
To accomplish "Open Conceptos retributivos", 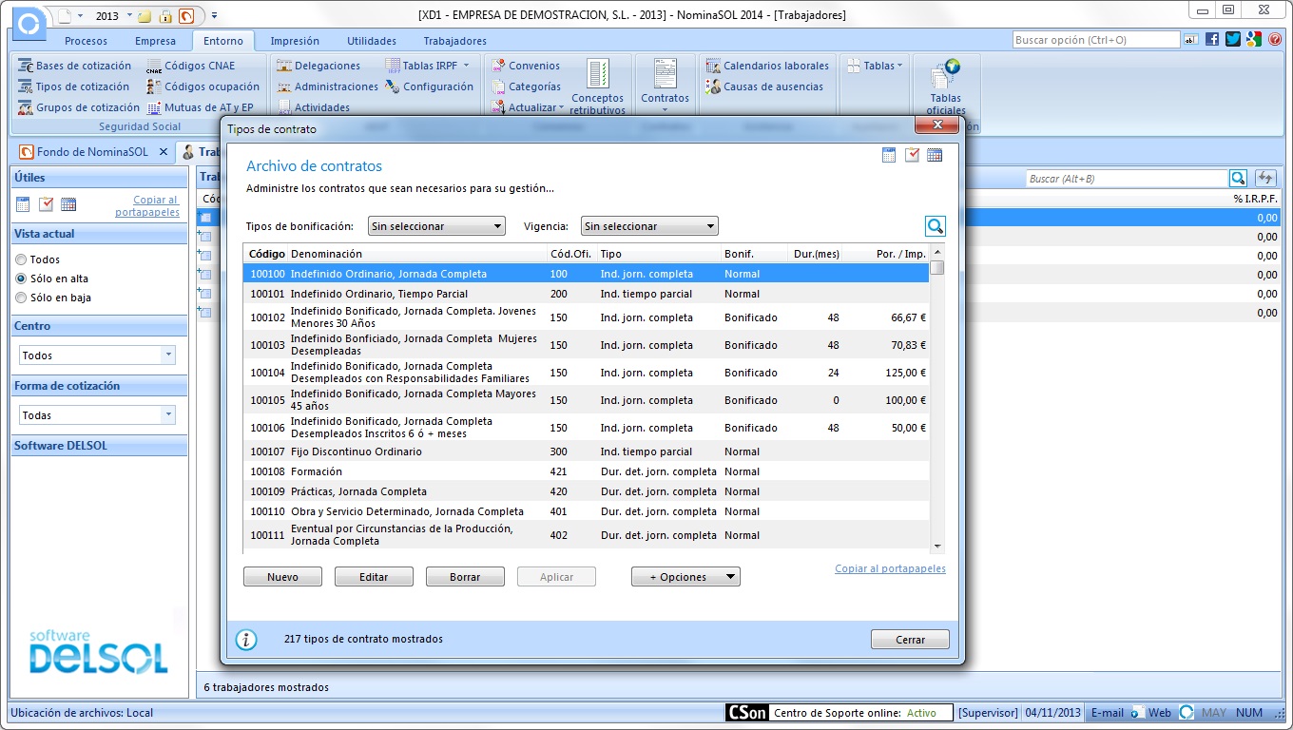I will [x=597, y=86].
